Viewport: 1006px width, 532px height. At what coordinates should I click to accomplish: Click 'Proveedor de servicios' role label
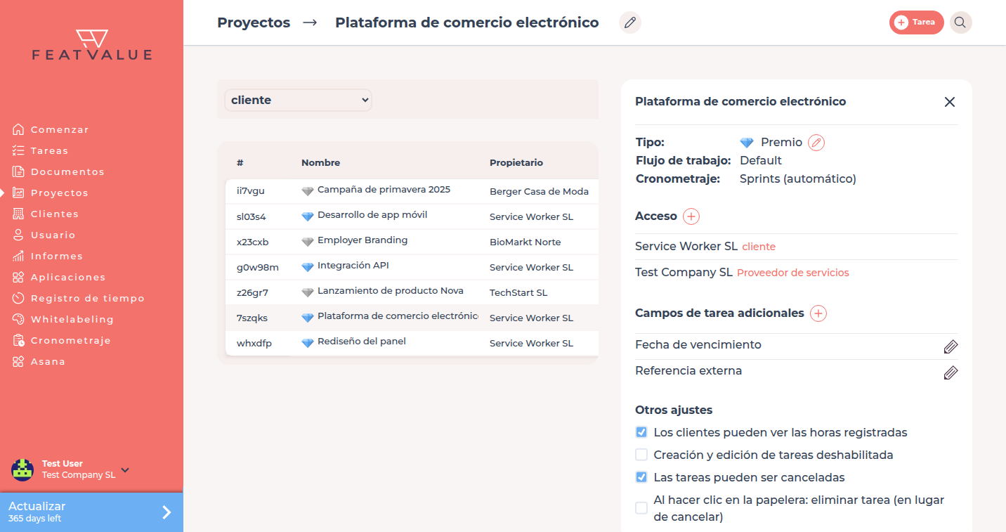pos(792,273)
